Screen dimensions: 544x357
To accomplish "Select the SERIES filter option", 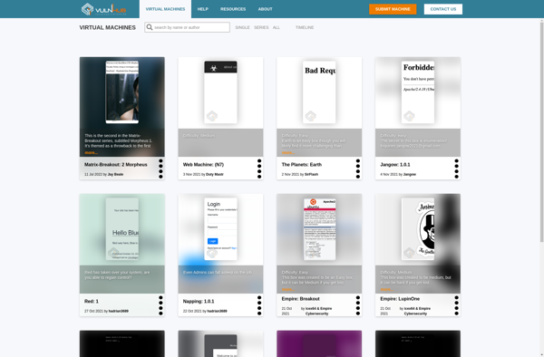I will 261,27.
